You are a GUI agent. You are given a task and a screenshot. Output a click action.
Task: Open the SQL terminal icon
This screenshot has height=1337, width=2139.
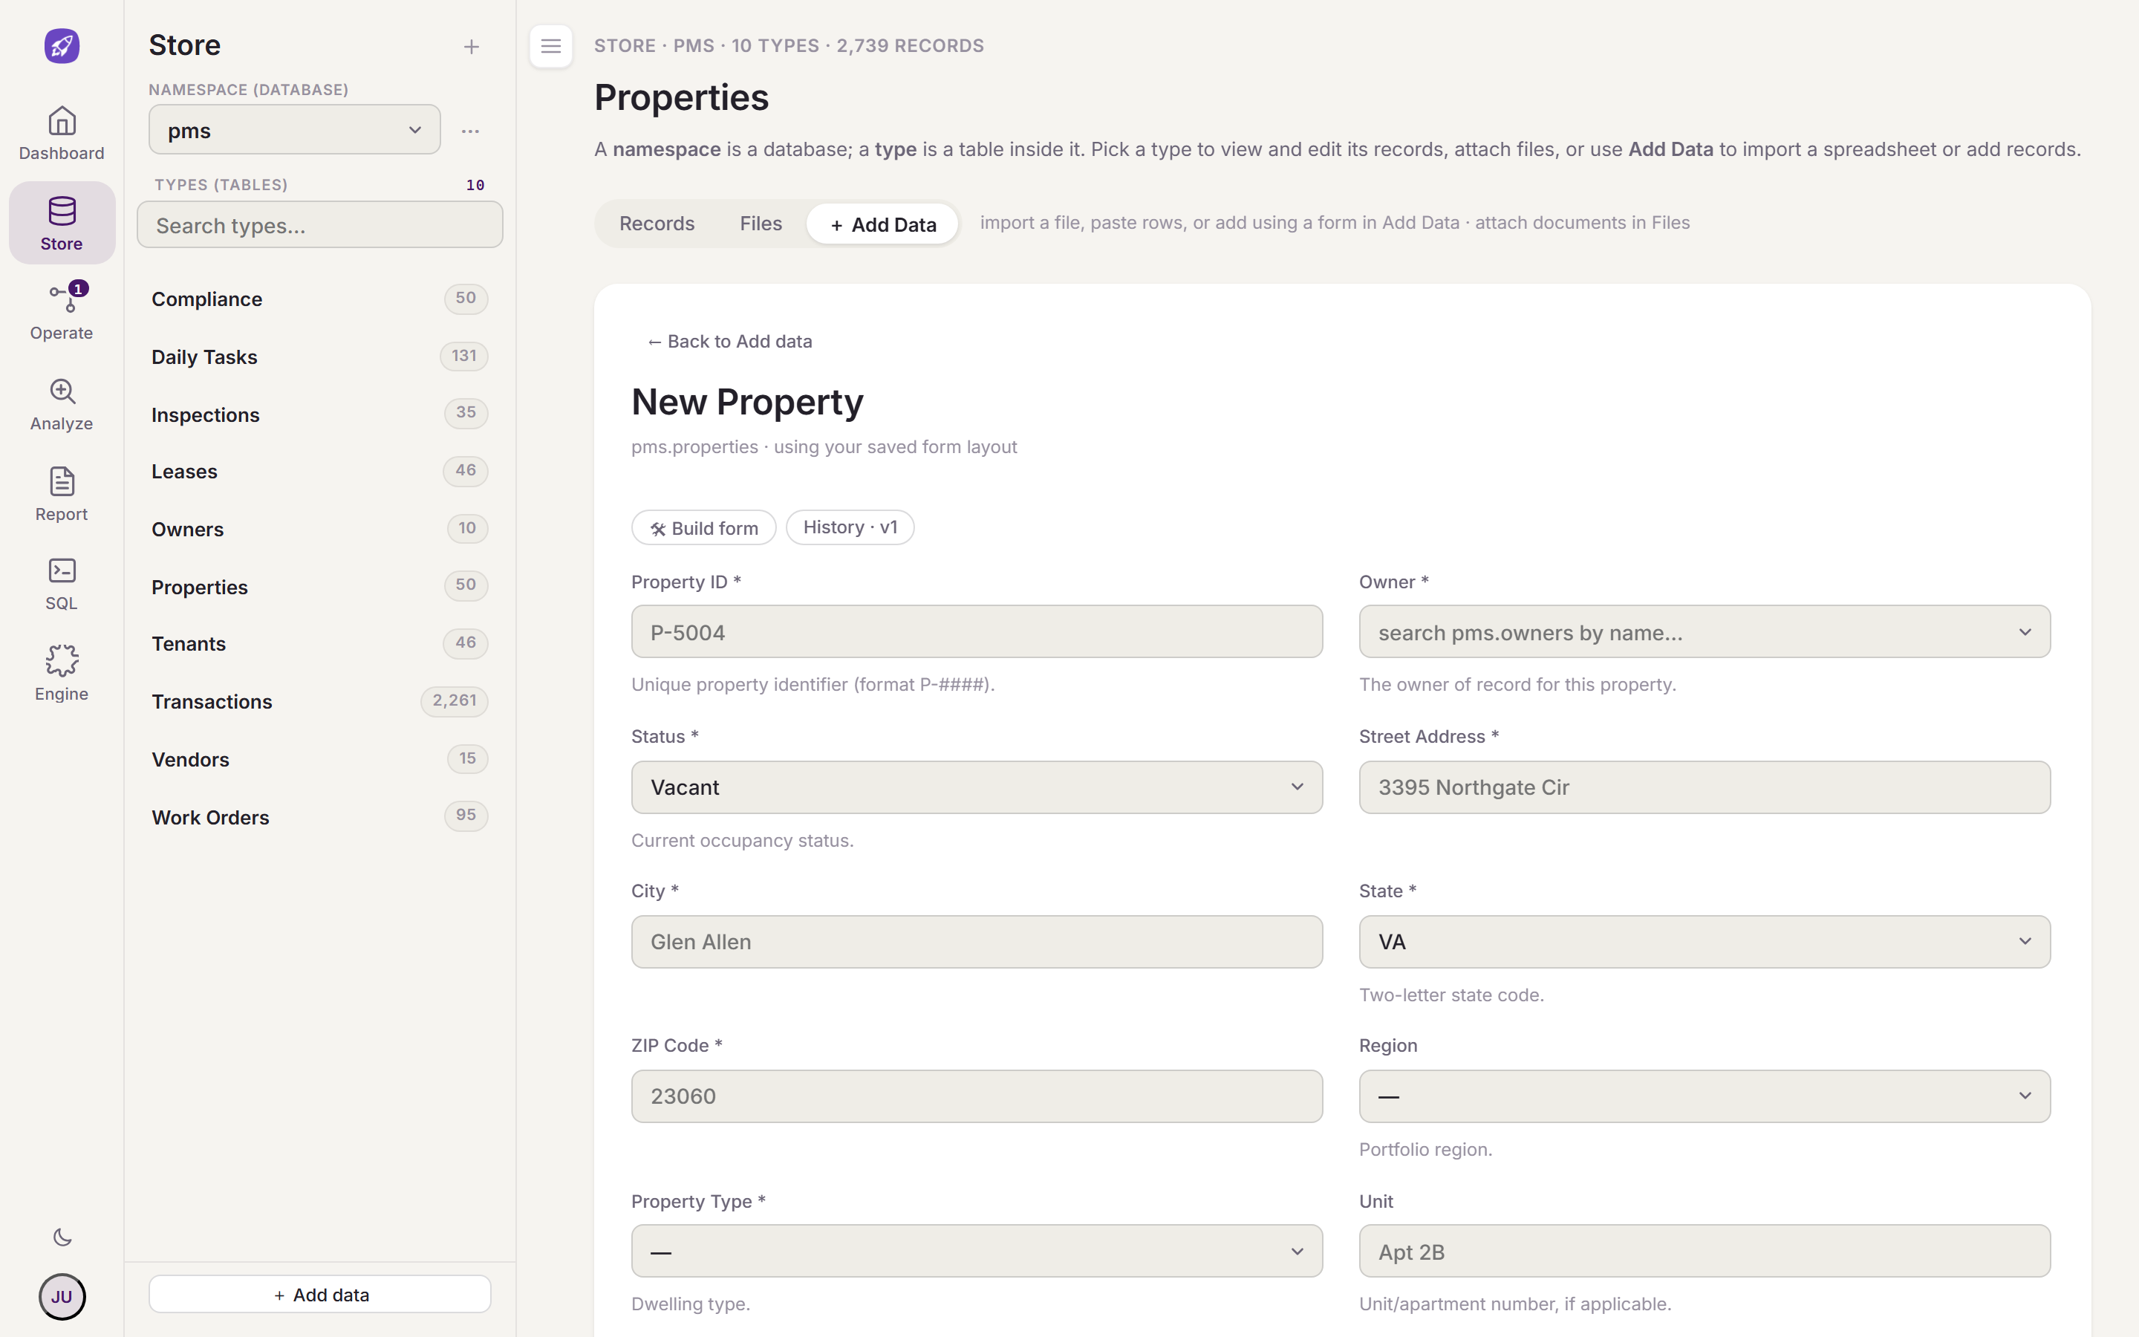pos(62,585)
